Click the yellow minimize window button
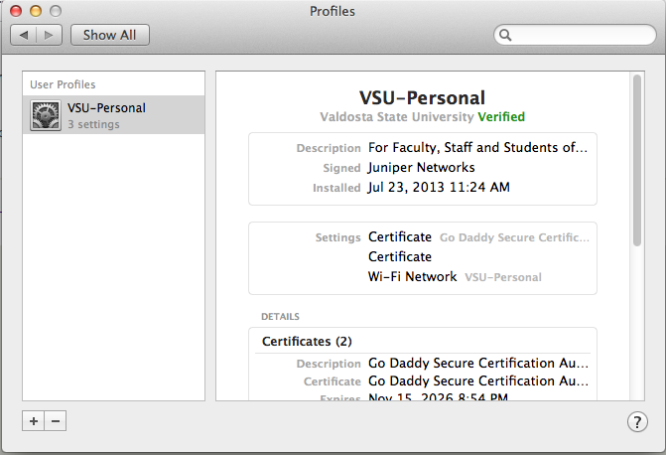Image resolution: width=666 pixels, height=455 pixels. (36, 11)
